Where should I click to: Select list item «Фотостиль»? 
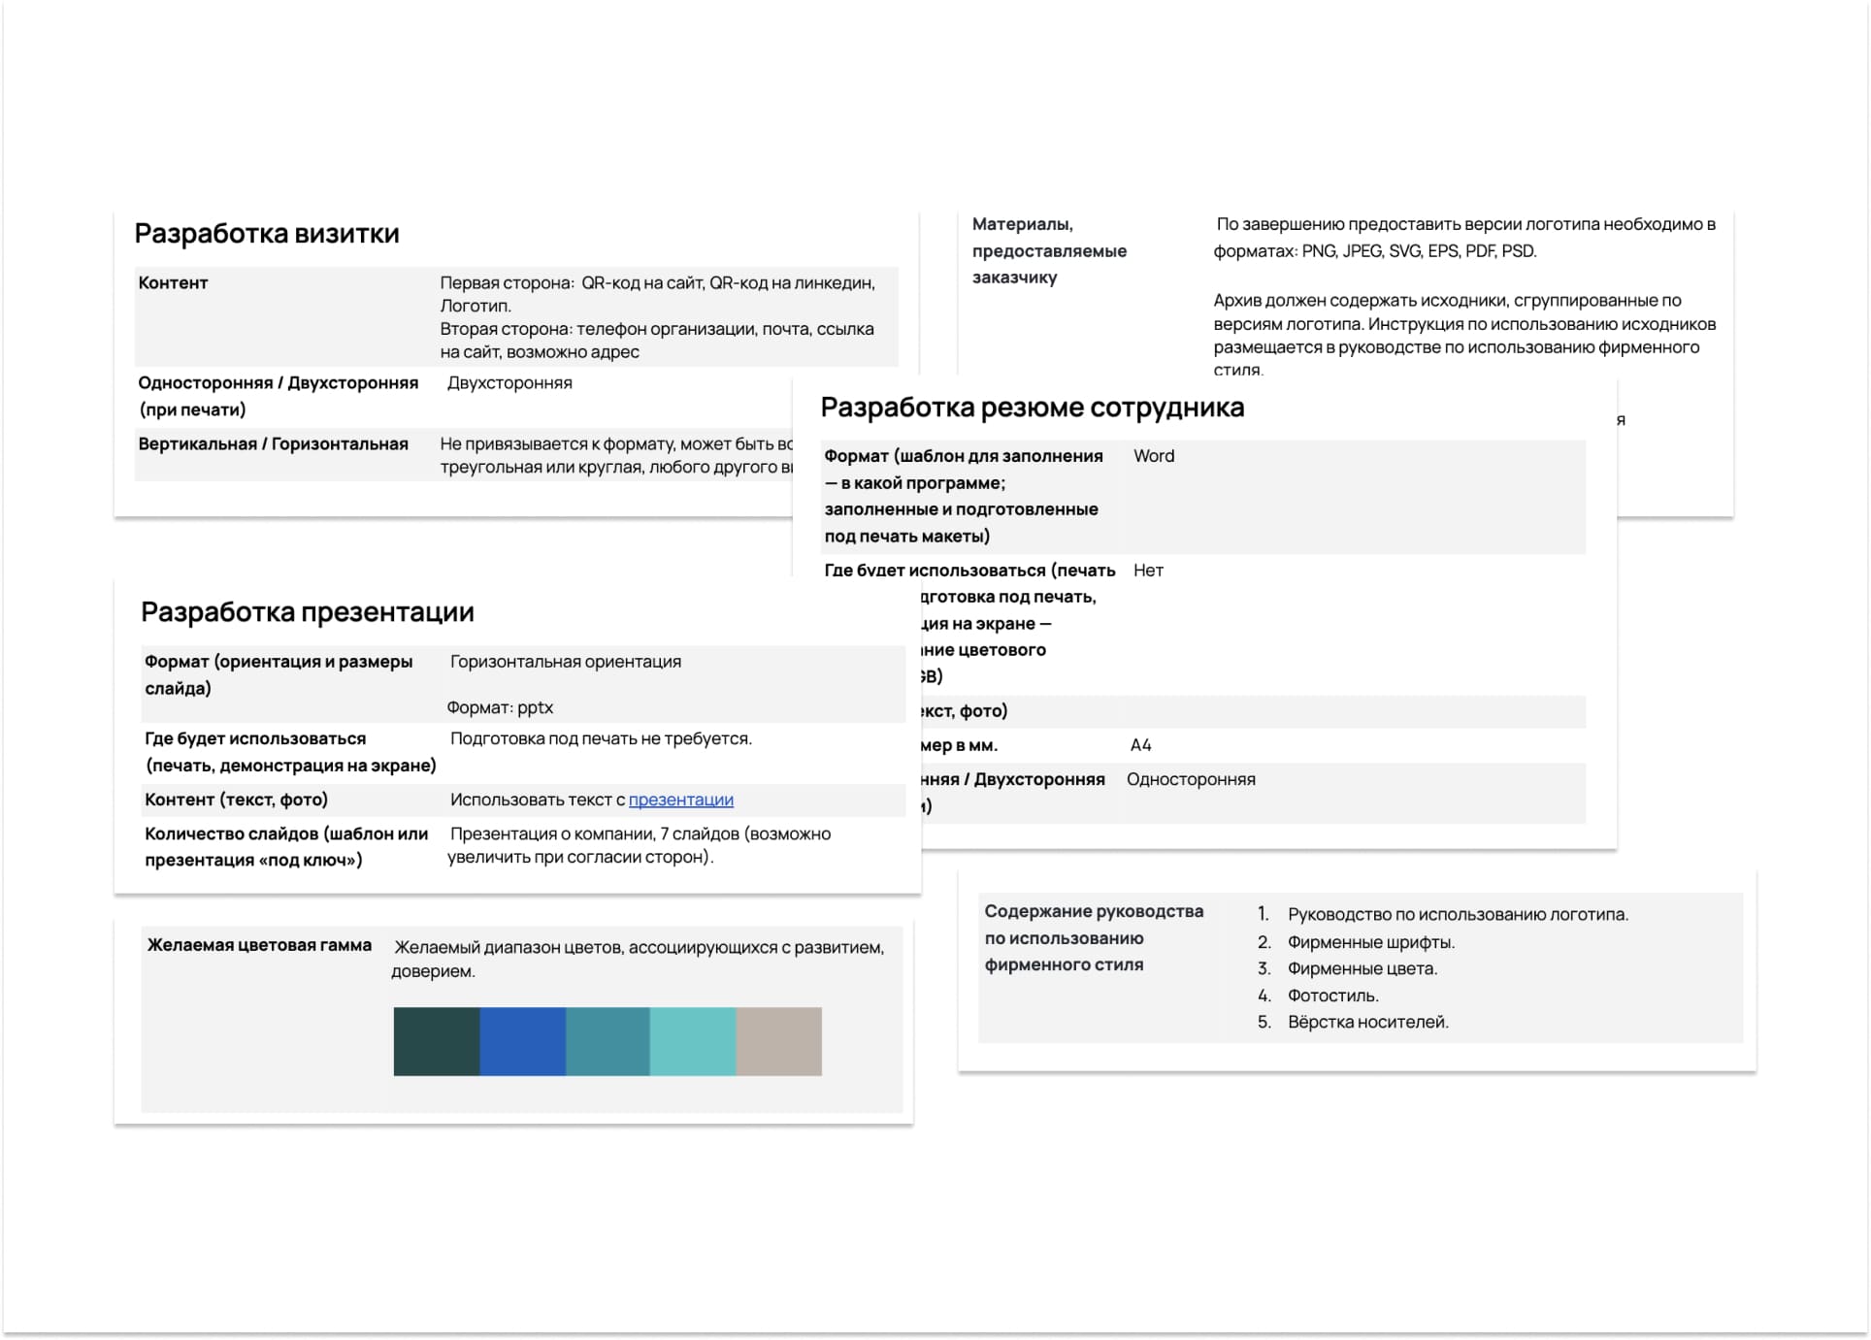point(1332,996)
